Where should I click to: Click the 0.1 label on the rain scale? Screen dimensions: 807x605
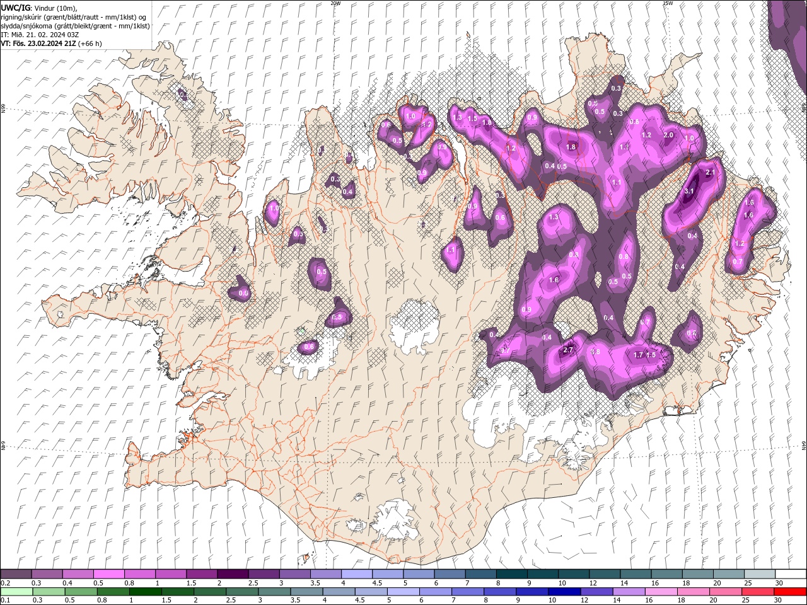(5, 600)
